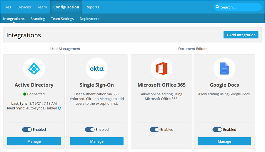This screenshot has height=152, width=265.
Task: Turn off Microsoft Office 365 toggle
Action: click(154, 129)
